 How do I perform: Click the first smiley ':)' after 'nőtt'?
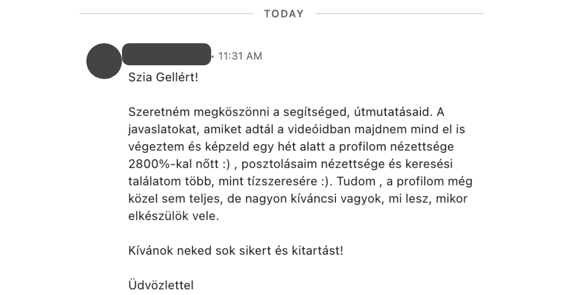tap(226, 163)
